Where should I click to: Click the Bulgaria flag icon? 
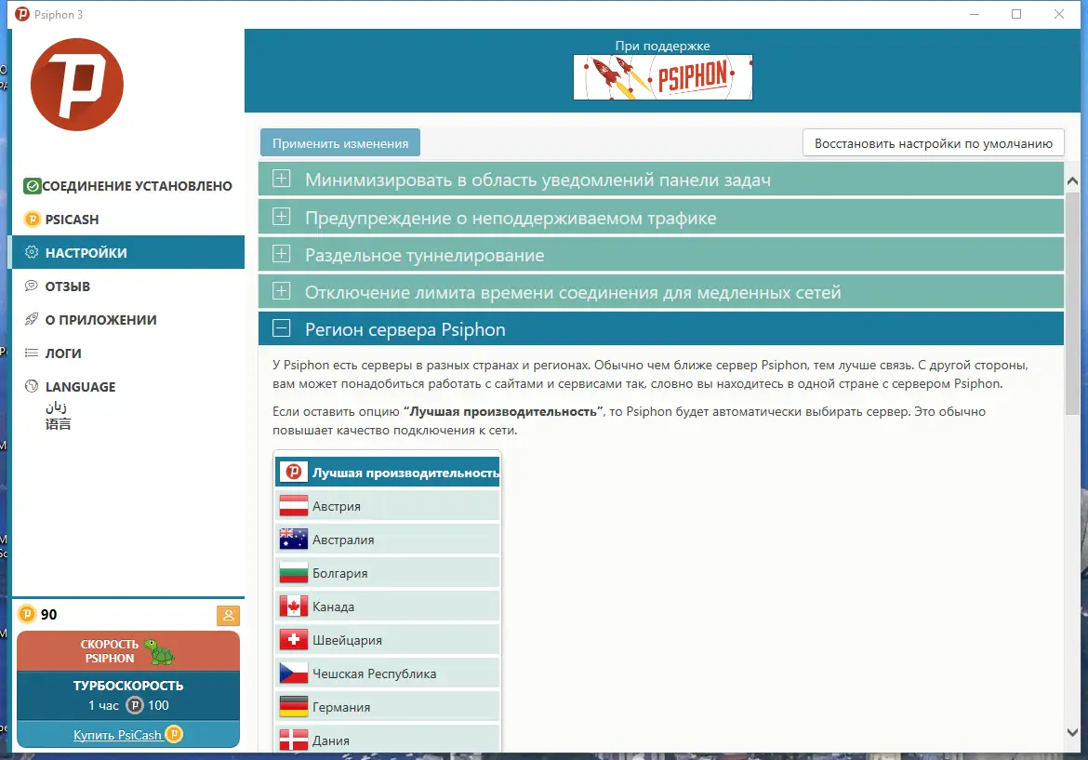coord(294,573)
